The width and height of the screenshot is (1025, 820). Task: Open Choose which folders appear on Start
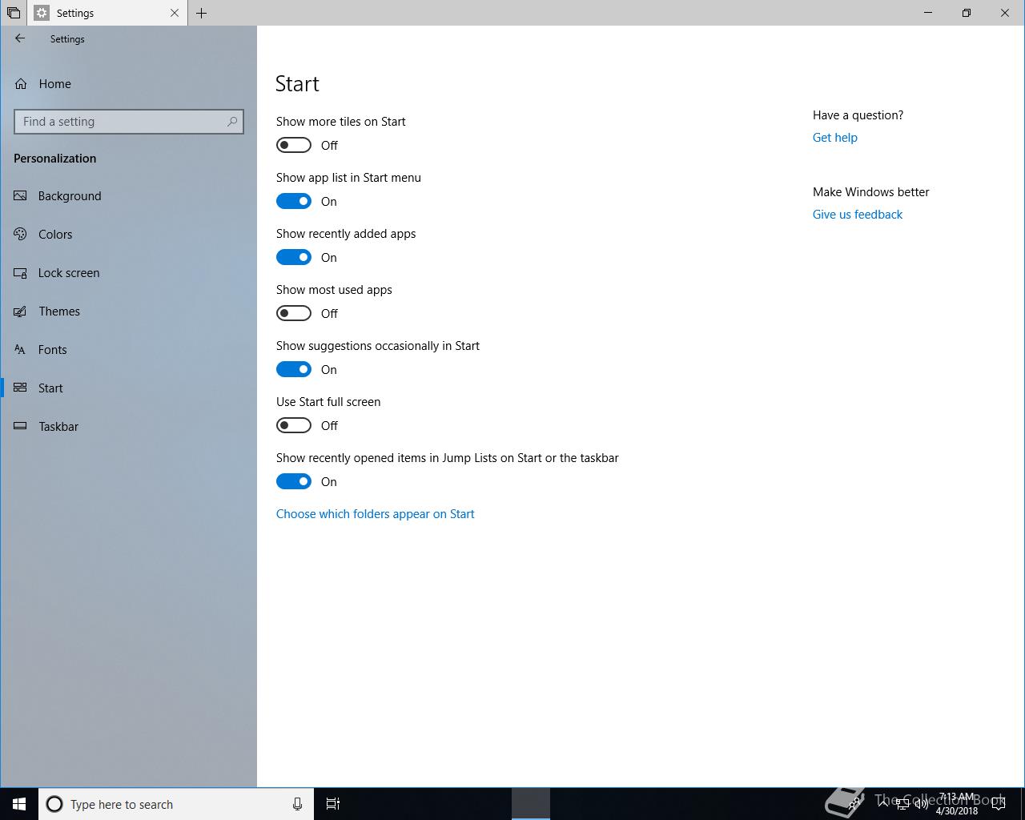[375, 514]
